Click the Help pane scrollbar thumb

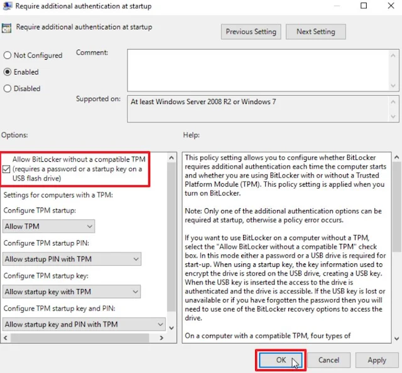click(396, 207)
